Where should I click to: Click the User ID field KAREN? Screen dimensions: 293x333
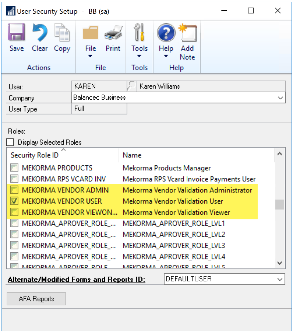[99, 86]
